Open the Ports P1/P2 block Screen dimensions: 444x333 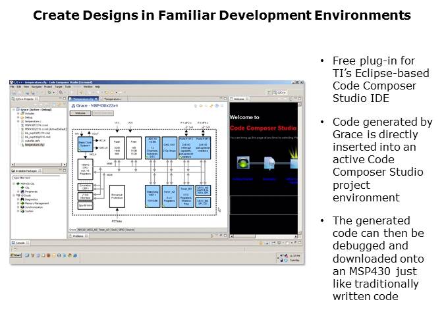[186, 147]
